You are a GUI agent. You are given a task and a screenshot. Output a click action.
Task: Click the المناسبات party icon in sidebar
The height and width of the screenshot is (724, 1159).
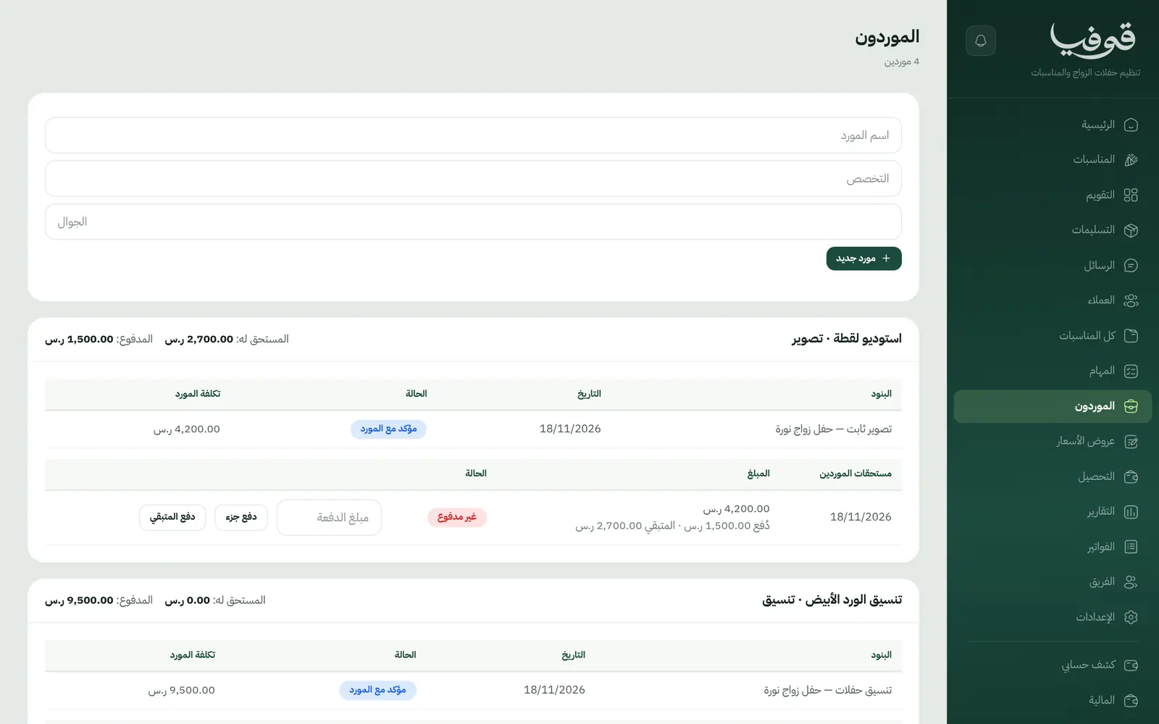pos(1131,160)
